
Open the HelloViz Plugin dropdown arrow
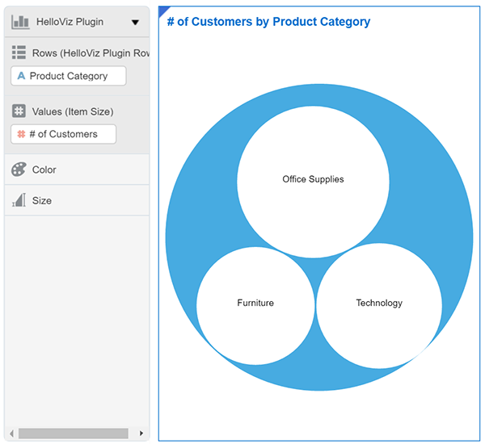point(135,23)
